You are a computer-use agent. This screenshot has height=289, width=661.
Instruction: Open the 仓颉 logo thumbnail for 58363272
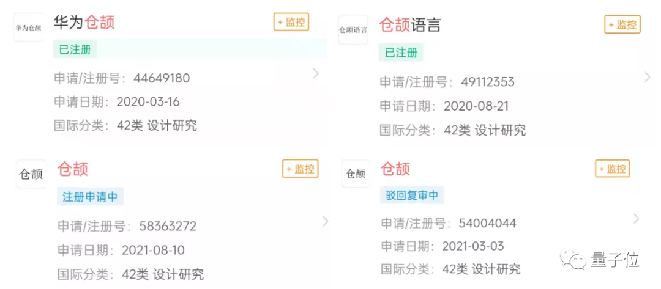[x=31, y=174]
